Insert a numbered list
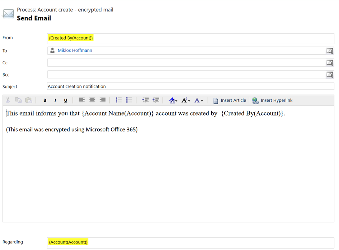Image resolution: width=339 pixels, height=250 pixels. (119, 100)
